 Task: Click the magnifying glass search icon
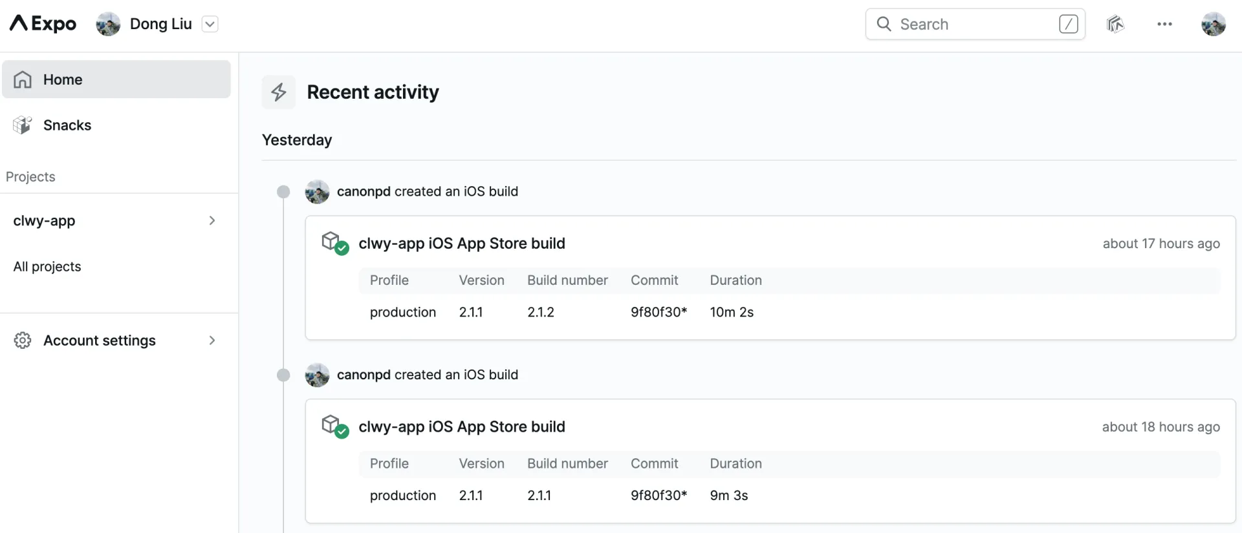tap(884, 24)
